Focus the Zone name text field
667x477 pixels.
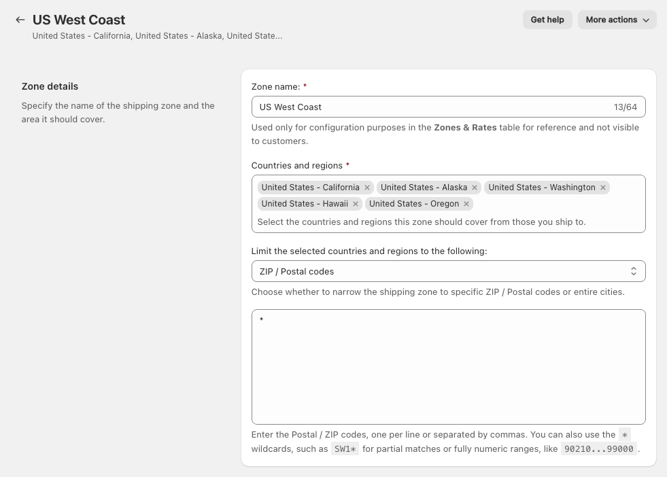[x=432, y=107]
